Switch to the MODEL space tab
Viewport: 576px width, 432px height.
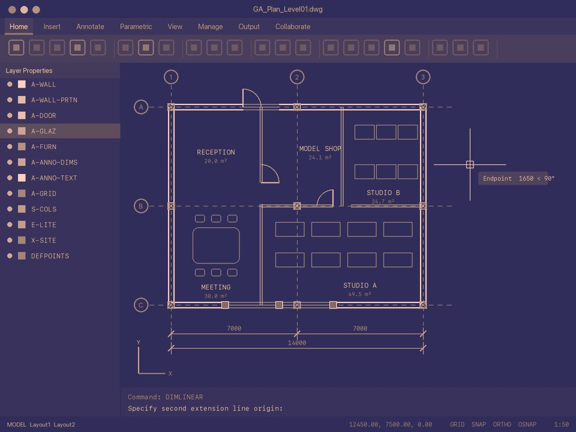click(17, 425)
